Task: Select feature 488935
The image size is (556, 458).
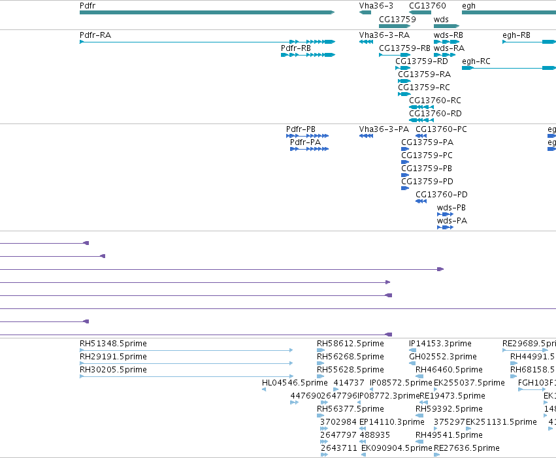Action: tap(363, 442)
